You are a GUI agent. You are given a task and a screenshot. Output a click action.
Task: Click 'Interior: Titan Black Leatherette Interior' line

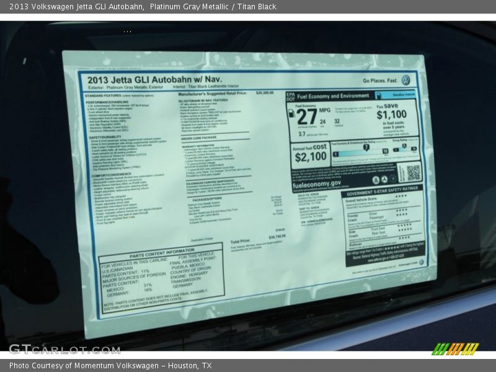tap(206, 86)
